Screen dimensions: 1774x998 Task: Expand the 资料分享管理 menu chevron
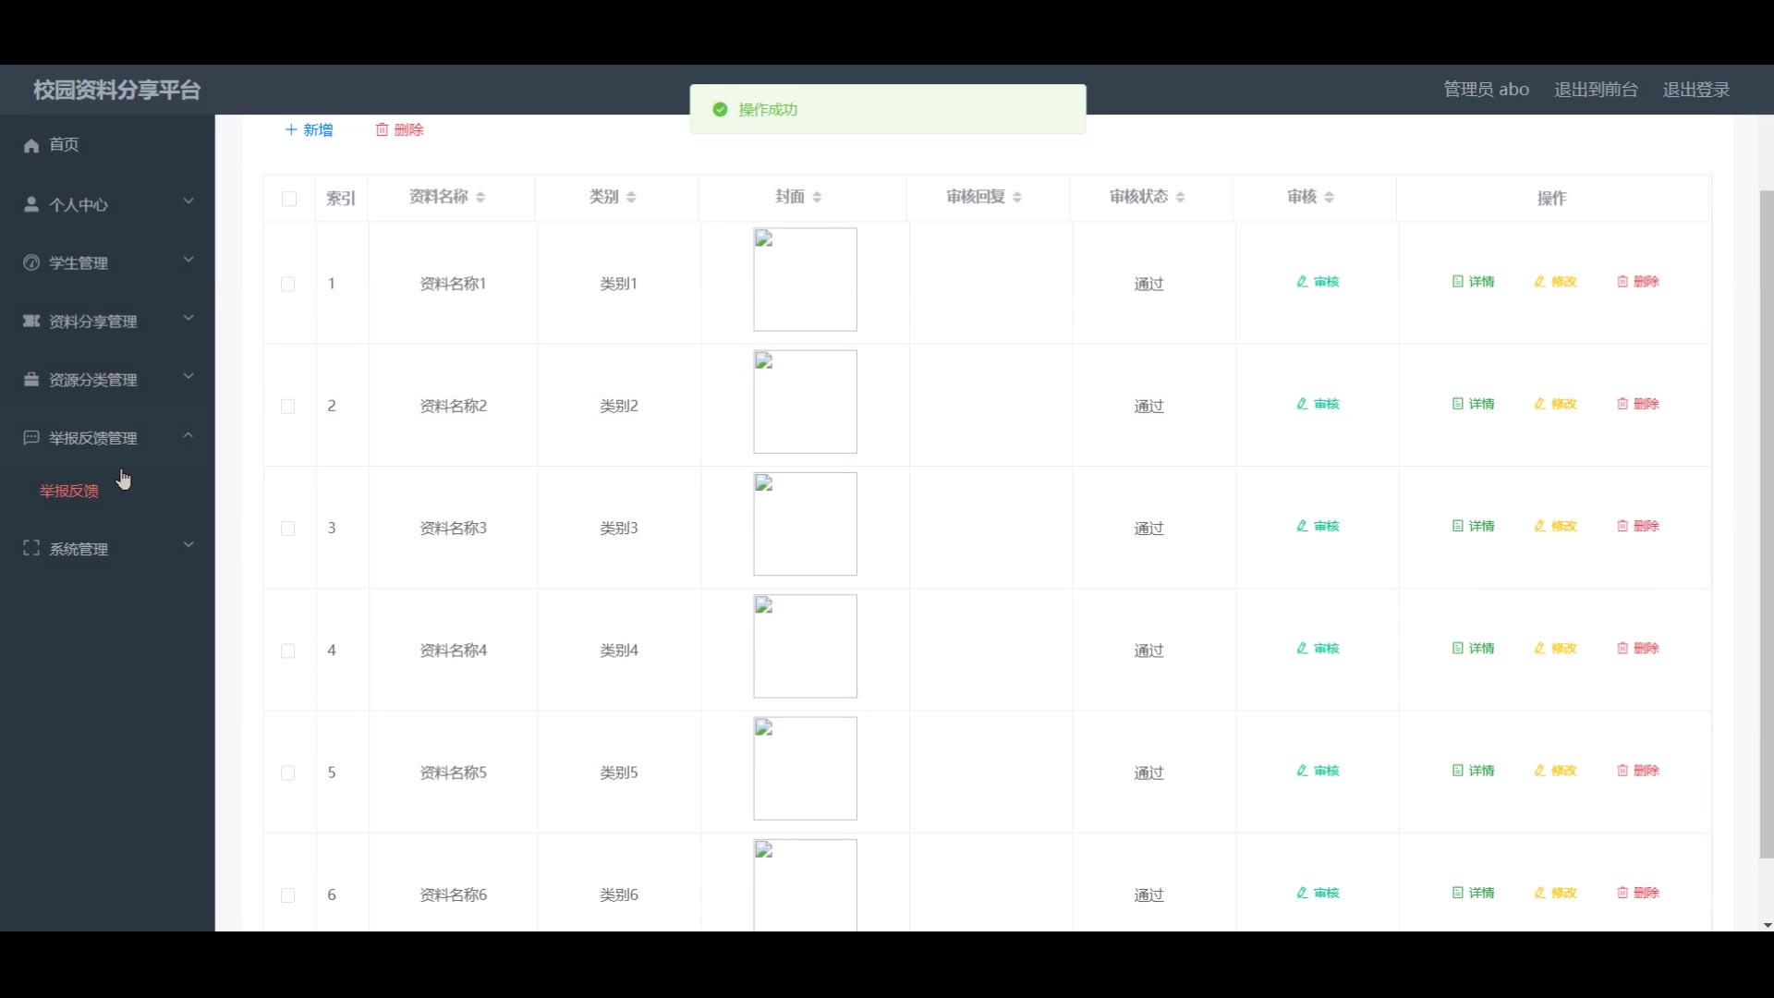188,318
